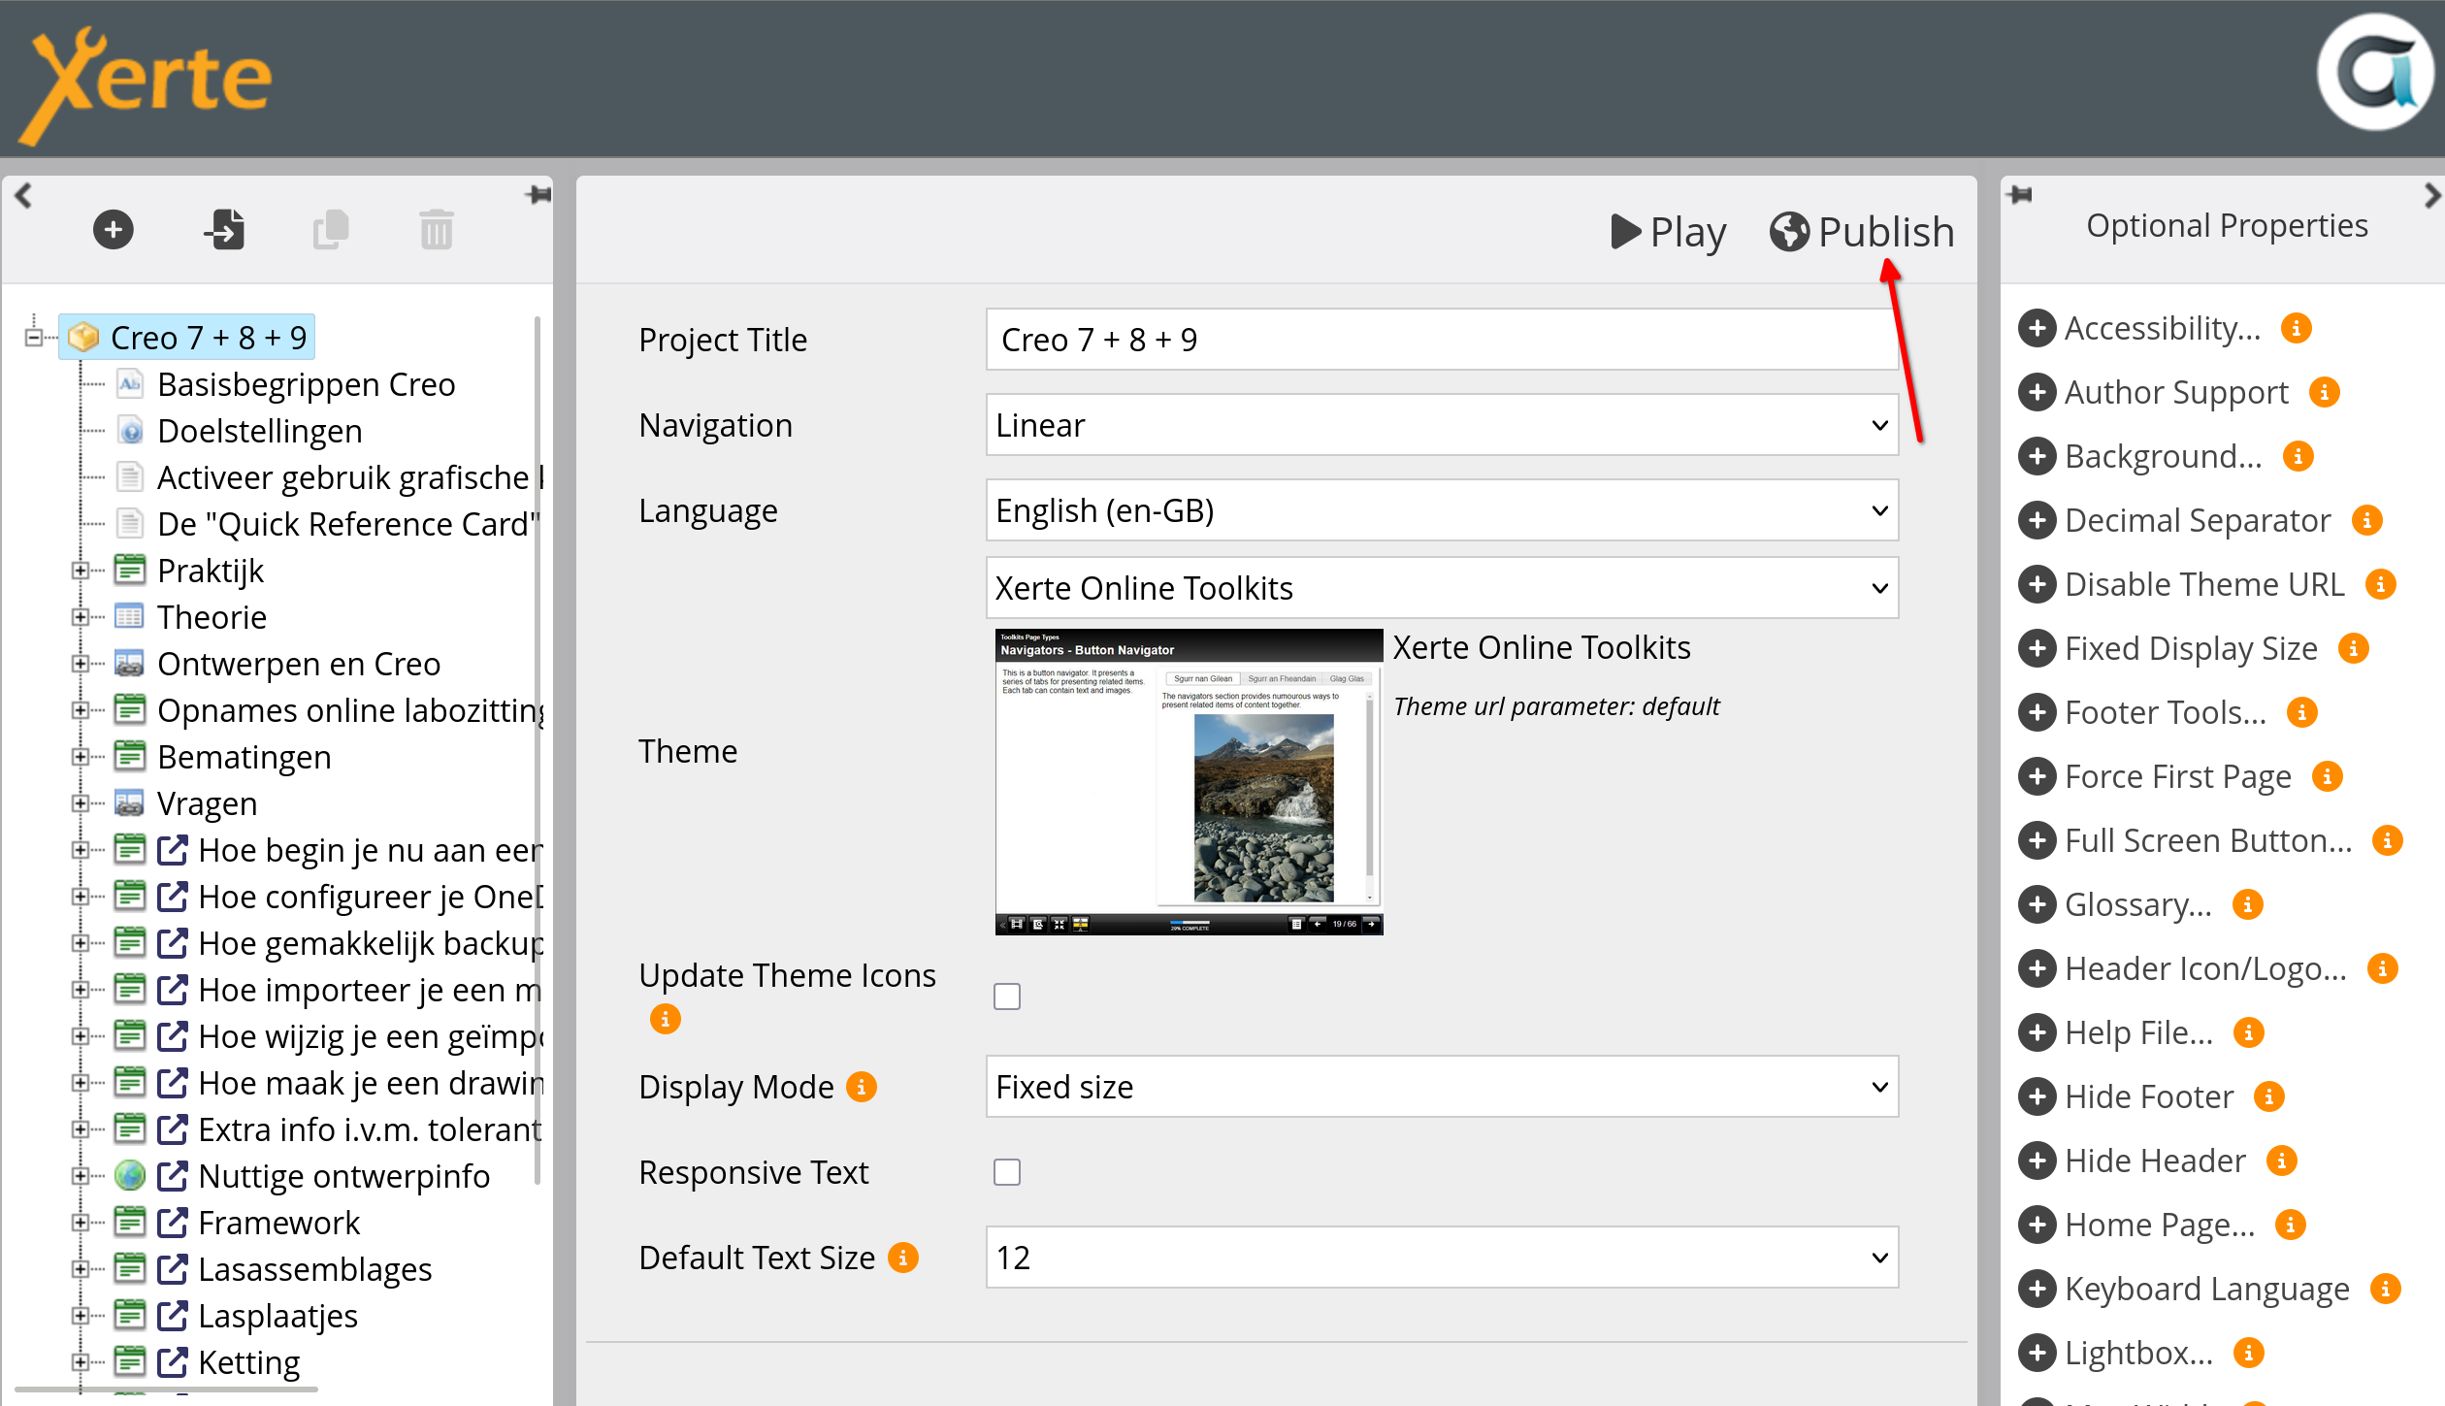Click the duplicate page icon
The width and height of the screenshot is (2445, 1406).
tap(331, 230)
